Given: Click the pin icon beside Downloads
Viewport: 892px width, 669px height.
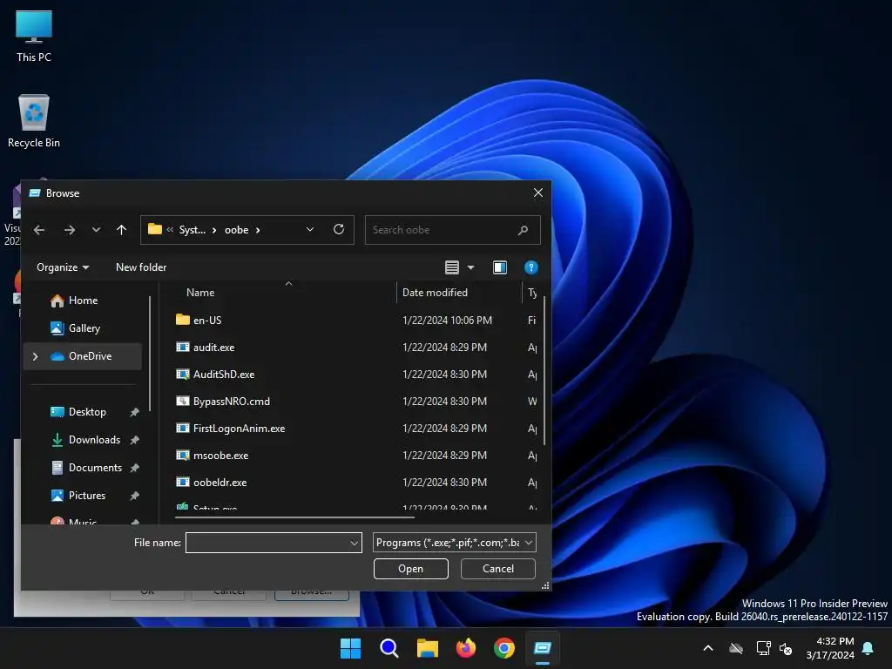Looking at the screenshot, I should pyautogui.click(x=135, y=440).
